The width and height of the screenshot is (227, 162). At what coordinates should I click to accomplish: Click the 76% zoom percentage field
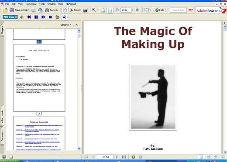[126, 10]
